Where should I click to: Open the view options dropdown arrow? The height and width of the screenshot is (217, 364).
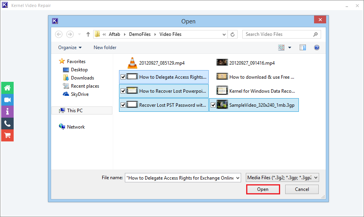(290, 48)
